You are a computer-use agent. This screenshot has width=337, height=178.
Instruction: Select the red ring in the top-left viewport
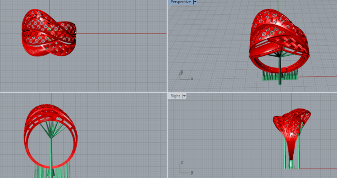[x=49, y=33]
